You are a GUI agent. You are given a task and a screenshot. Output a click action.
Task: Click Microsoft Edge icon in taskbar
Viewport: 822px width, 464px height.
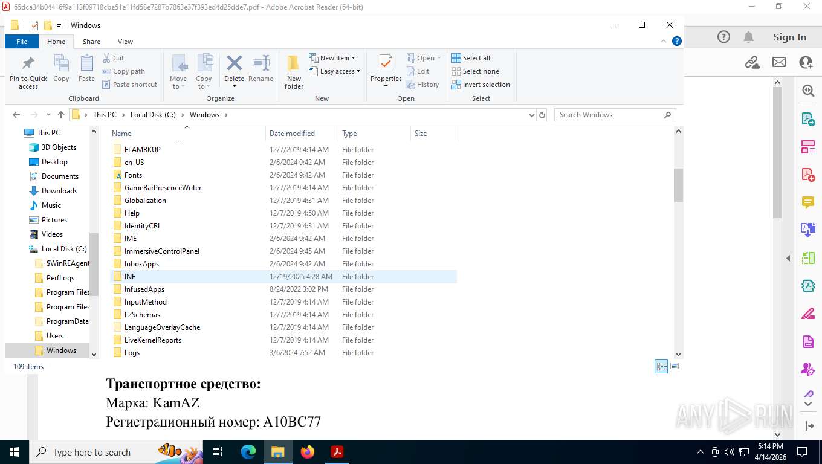248,452
